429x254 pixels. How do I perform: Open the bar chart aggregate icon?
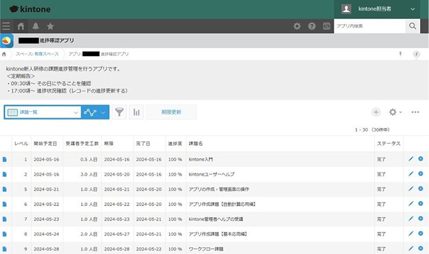[x=136, y=112]
